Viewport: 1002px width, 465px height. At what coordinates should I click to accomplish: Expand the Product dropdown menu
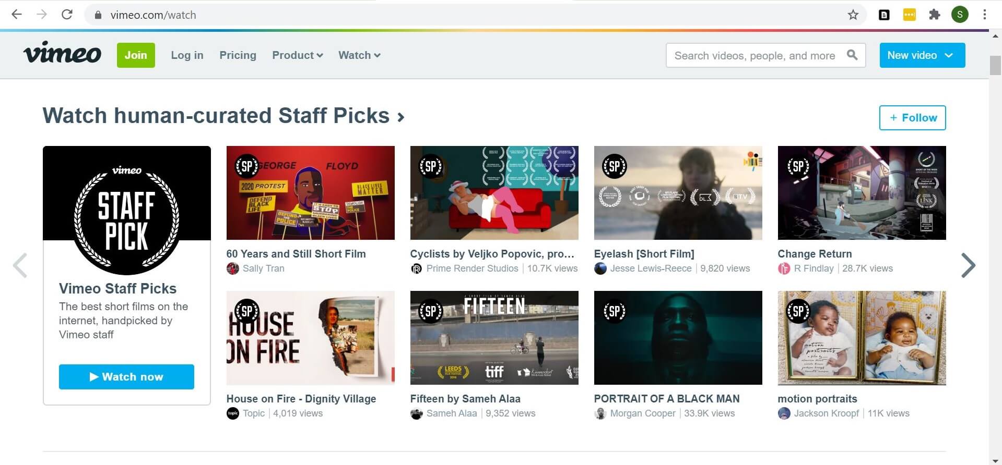[x=297, y=55]
